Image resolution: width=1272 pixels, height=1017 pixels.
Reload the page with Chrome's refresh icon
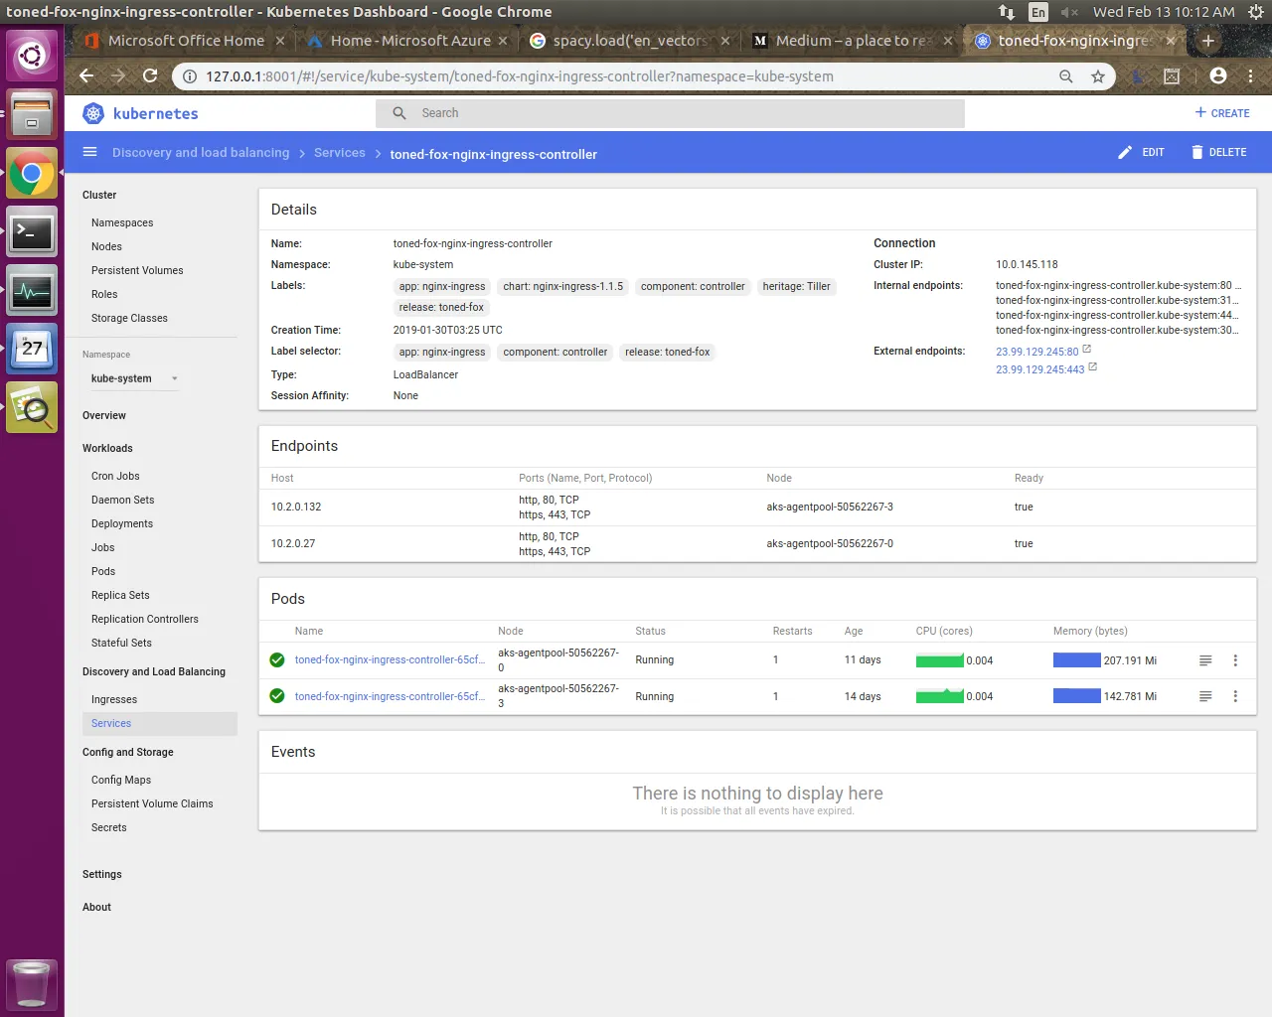(150, 76)
